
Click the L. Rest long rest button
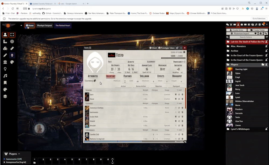(135, 72)
